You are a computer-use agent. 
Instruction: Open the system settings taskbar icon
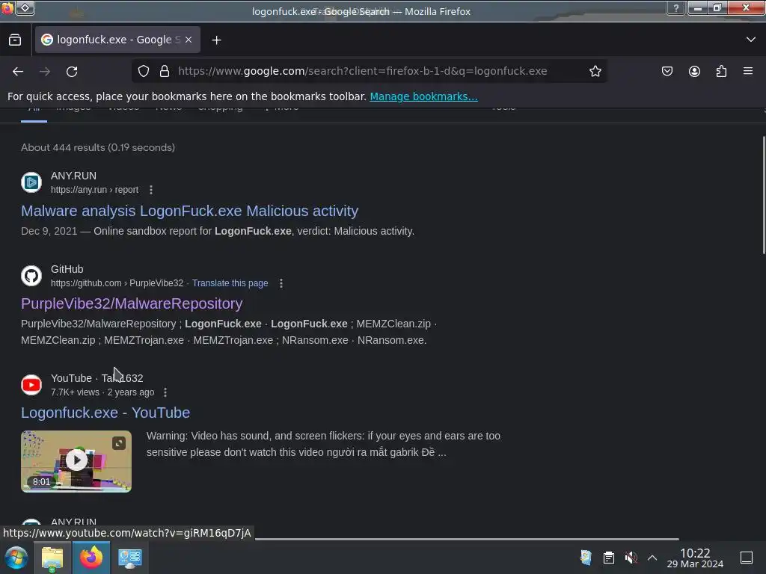pos(130,558)
